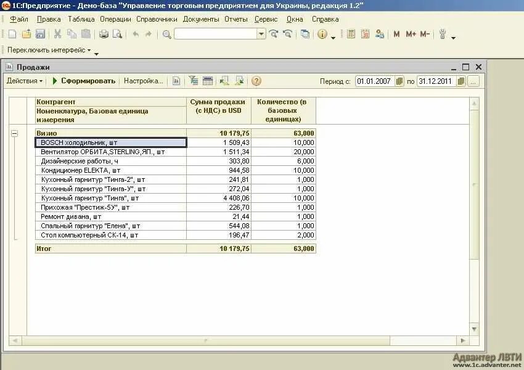The height and width of the screenshot is (370, 524).
Task: Click the Print icon
Action: [x=104, y=34]
